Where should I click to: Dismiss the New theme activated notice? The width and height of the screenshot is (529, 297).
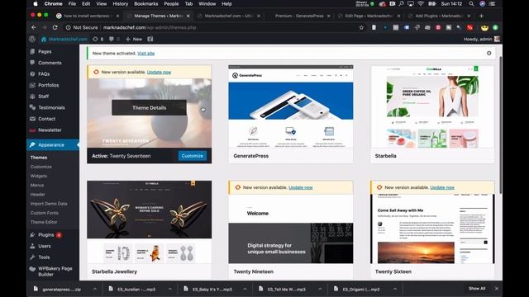(x=488, y=53)
